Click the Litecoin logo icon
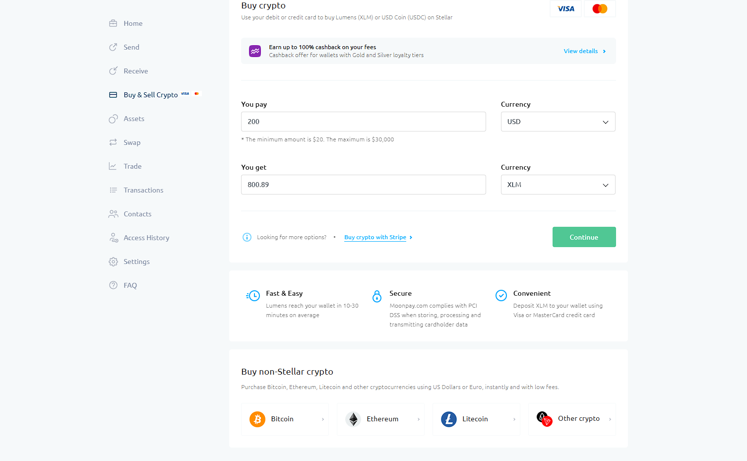This screenshot has width=747, height=461. [x=449, y=419]
